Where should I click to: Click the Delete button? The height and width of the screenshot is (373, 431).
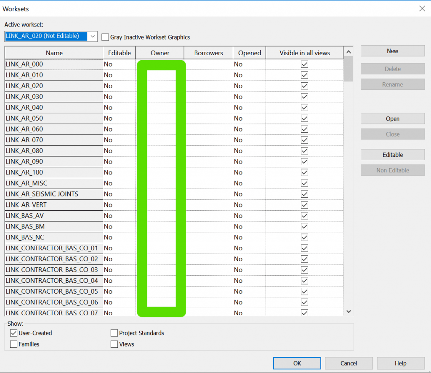tap(392, 68)
